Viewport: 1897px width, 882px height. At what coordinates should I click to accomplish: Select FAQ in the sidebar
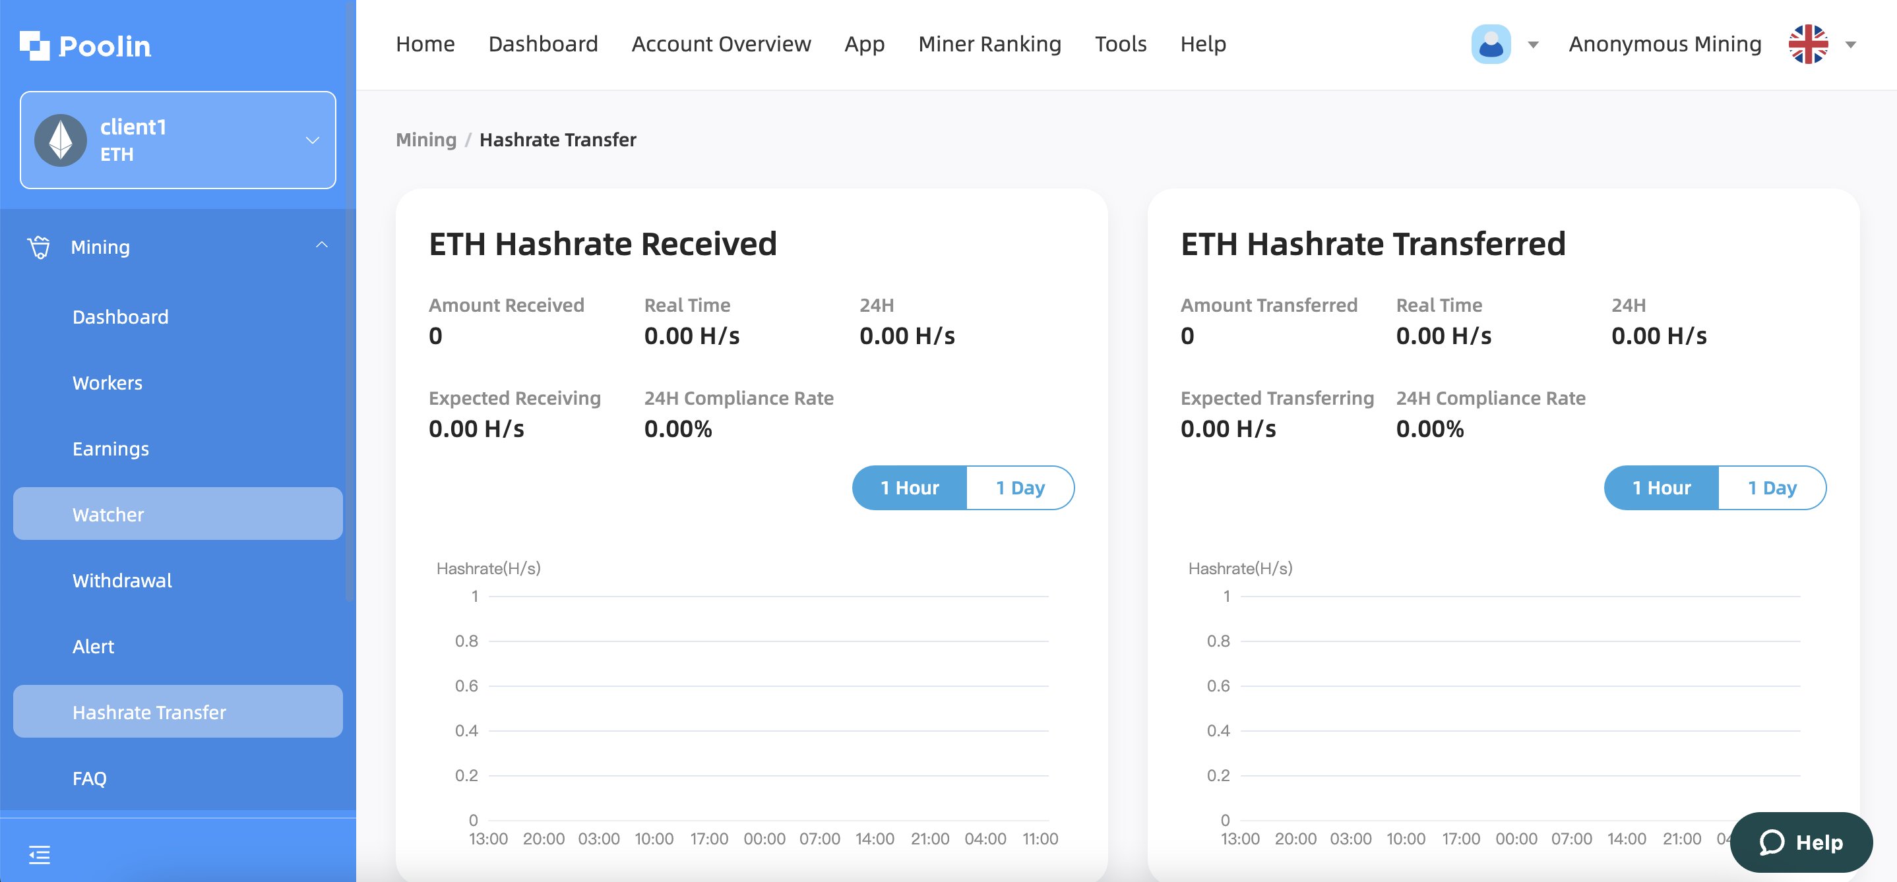pyautogui.click(x=178, y=779)
